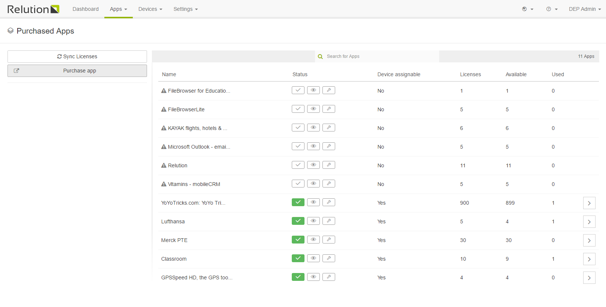The width and height of the screenshot is (606, 307).
Task: Toggle the eye icon for Microsoft Outlook
Action: tap(313, 146)
